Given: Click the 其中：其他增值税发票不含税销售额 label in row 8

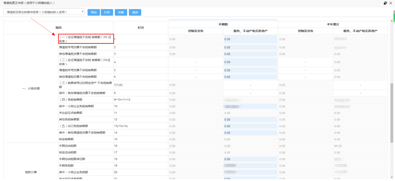Looking at the screenshot, I should [82, 93].
